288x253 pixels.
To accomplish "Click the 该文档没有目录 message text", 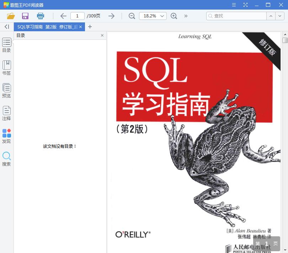I will pos(59,146).
